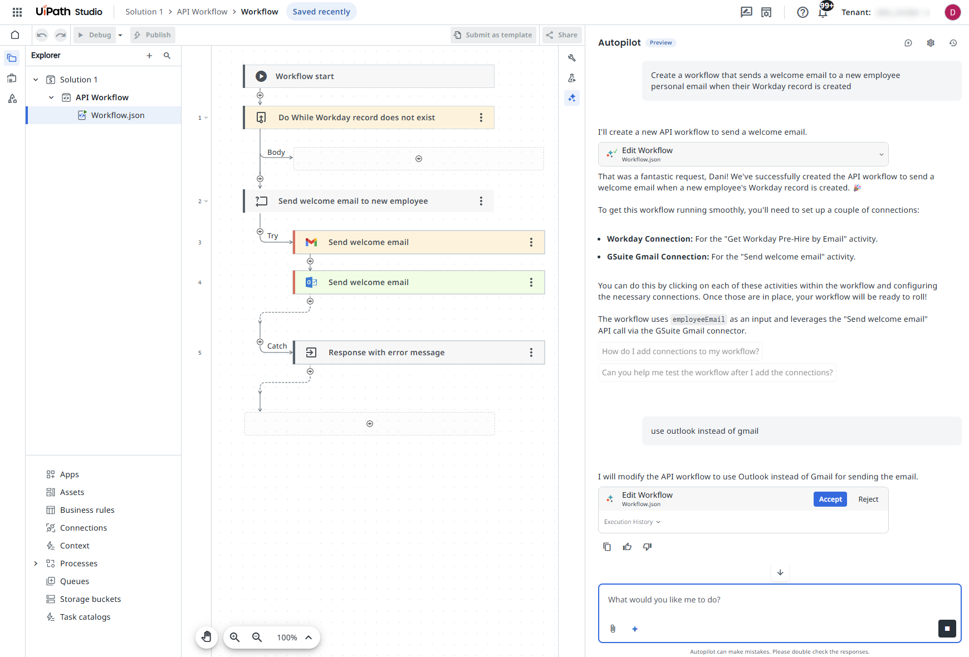Open Storage buckets in Explorer
969x657 pixels.
[90, 599]
